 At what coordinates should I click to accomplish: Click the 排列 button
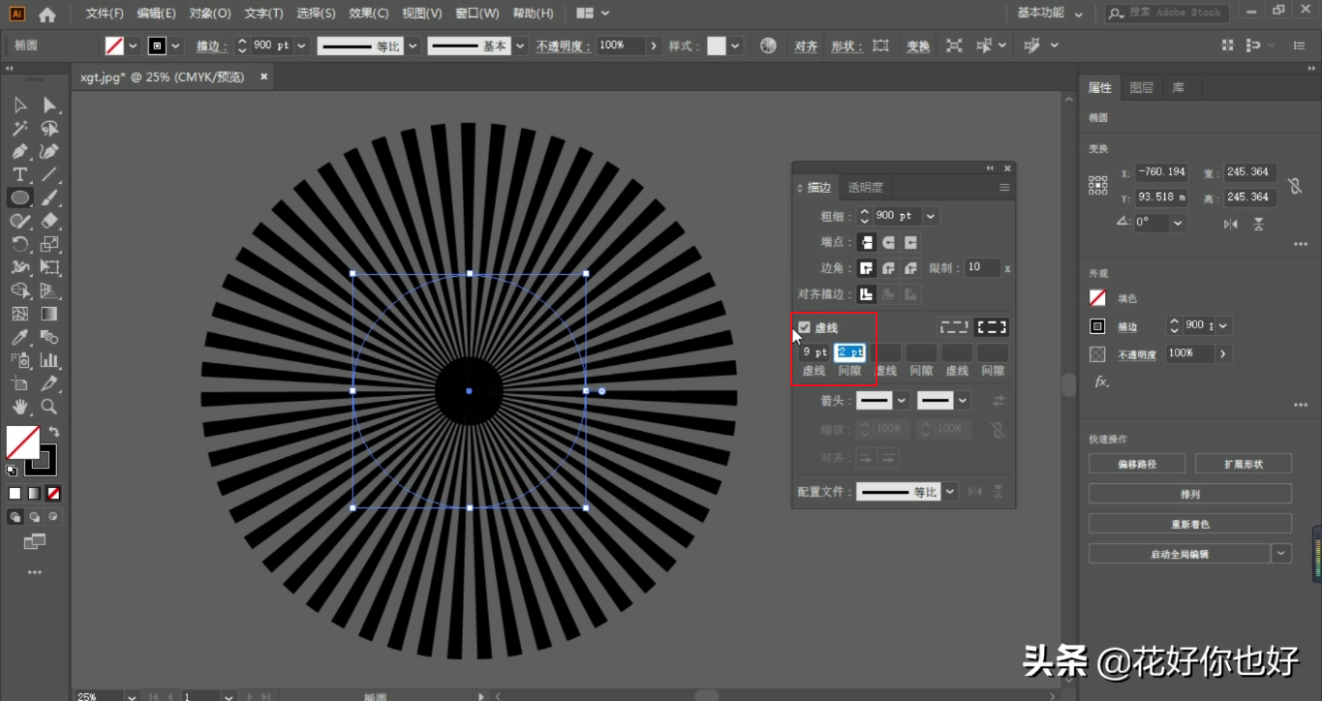point(1190,494)
